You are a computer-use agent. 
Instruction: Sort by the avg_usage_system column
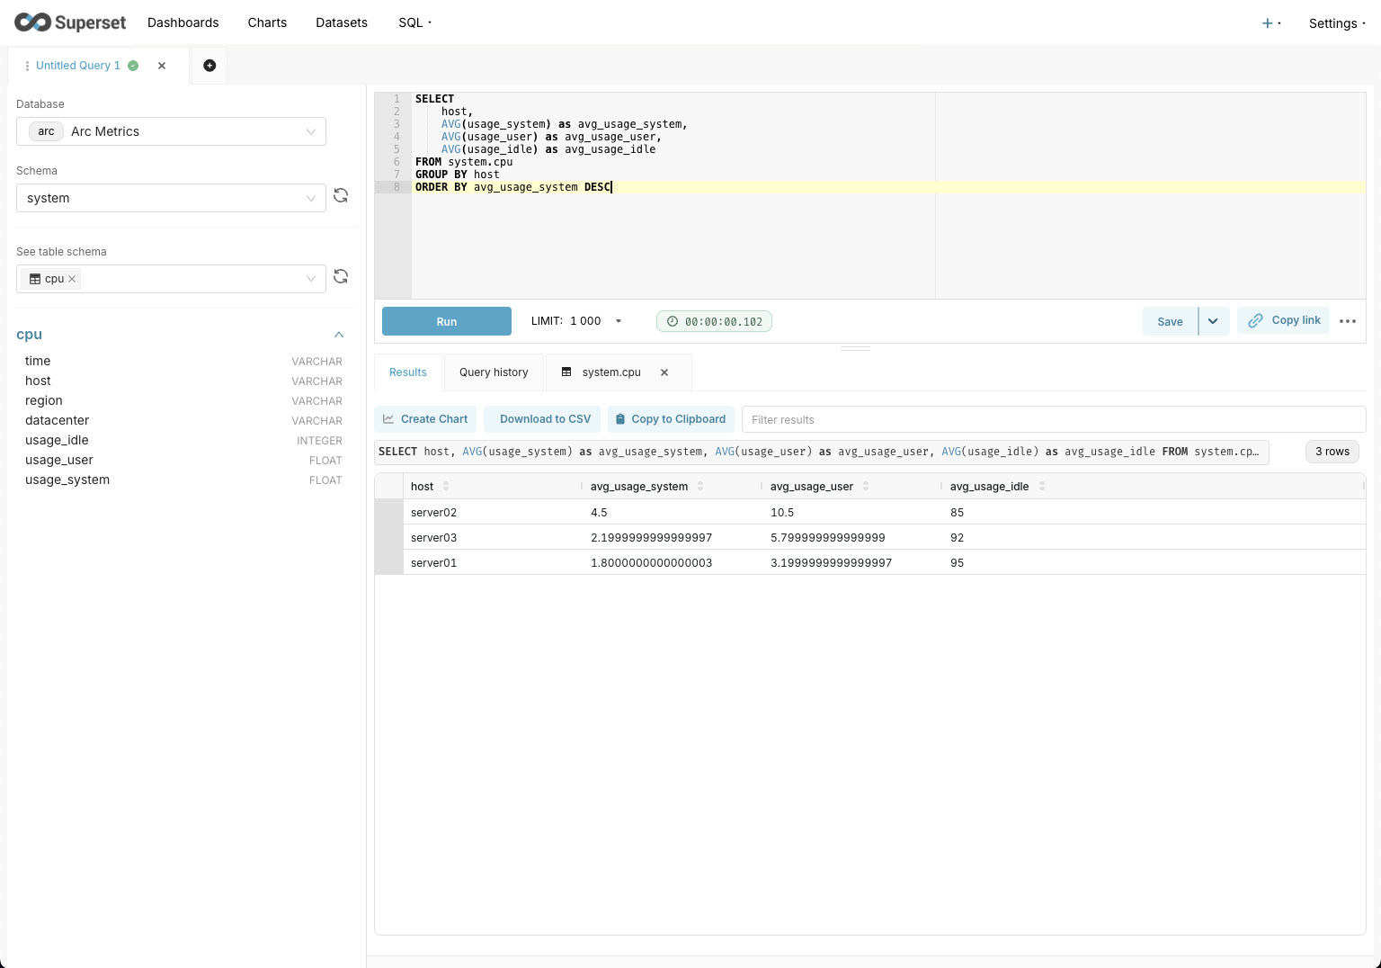coord(700,487)
